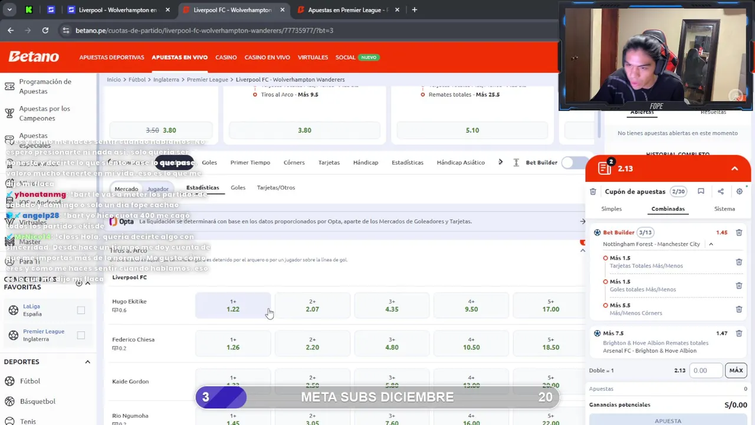The width and height of the screenshot is (755, 425).
Task: Open the Social menu item
Action: click(x=345, y=57)
